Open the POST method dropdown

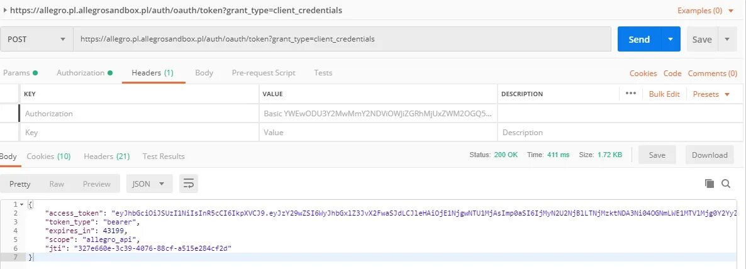(36, 39)
